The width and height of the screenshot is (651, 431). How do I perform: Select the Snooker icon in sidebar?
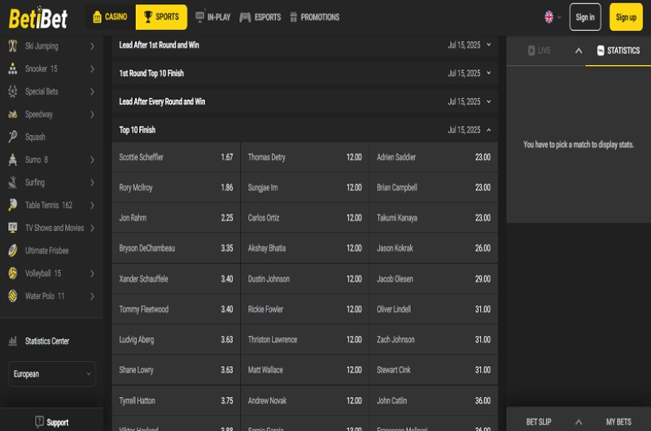tap(13, 69)
